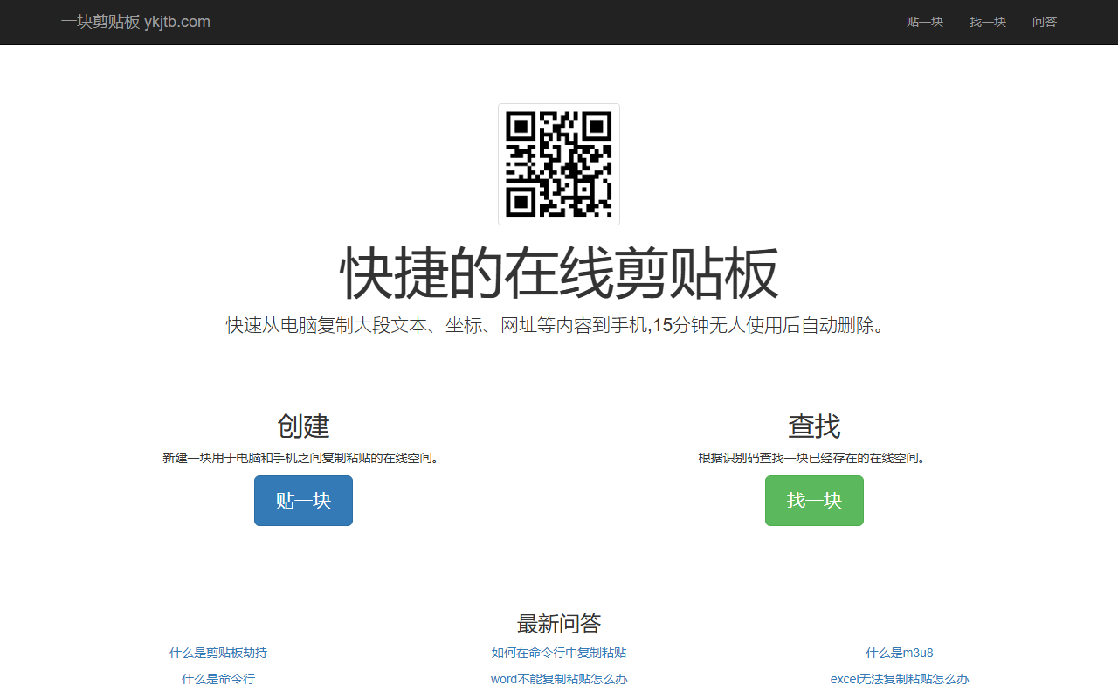Click the description 新建一块用于电脑和手机之间复制粘贴的在线空间
The image size is (1118, 699).
303,458
